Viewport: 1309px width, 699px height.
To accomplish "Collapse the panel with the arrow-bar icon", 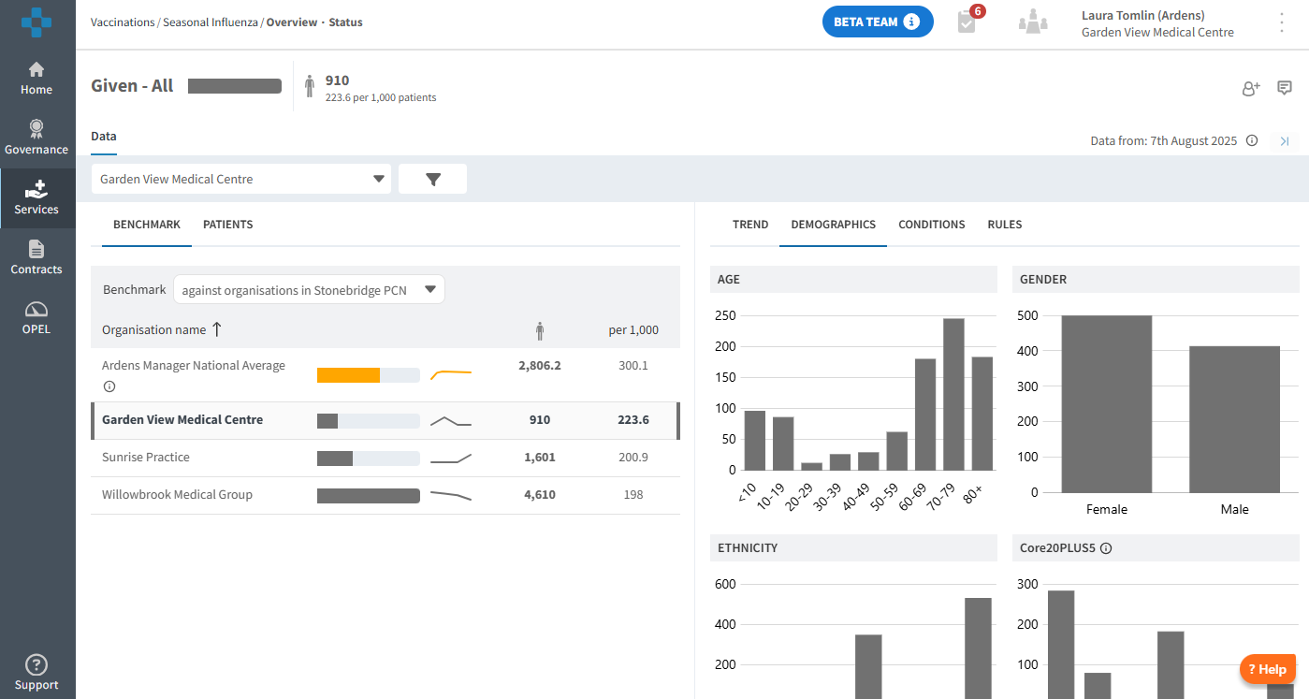I will pyautogui.click(x=1285, y=141).
